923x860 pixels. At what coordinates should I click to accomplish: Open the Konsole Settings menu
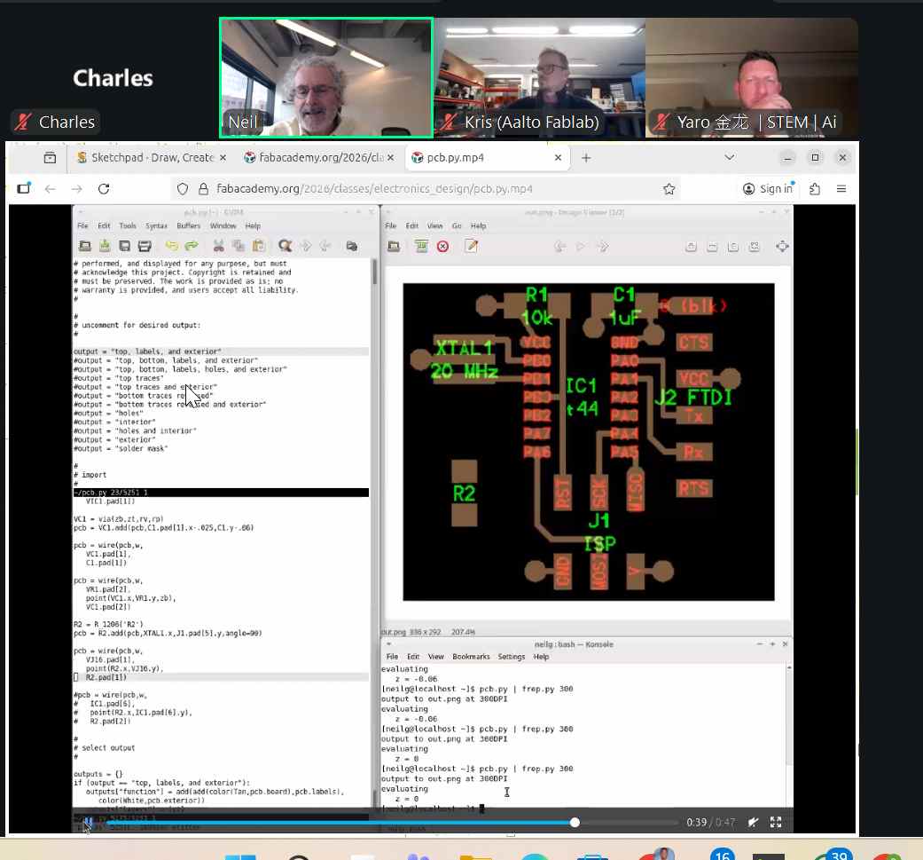(511, 657)
